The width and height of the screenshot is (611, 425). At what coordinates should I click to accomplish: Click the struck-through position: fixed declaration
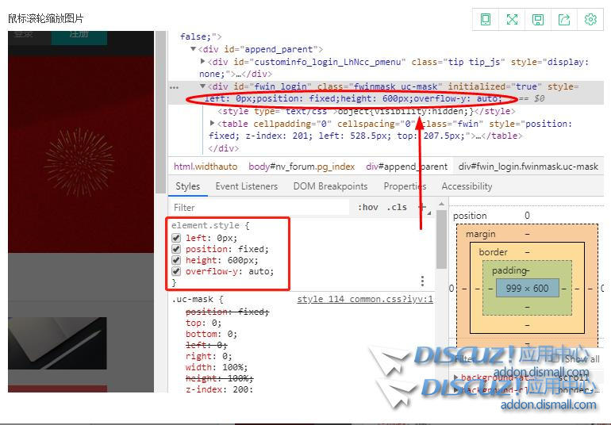click(x=227, y=312)
